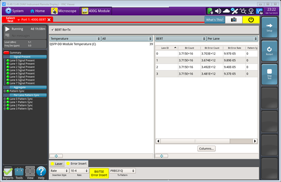Sort by the Lane ID column header

coord(167,48)
